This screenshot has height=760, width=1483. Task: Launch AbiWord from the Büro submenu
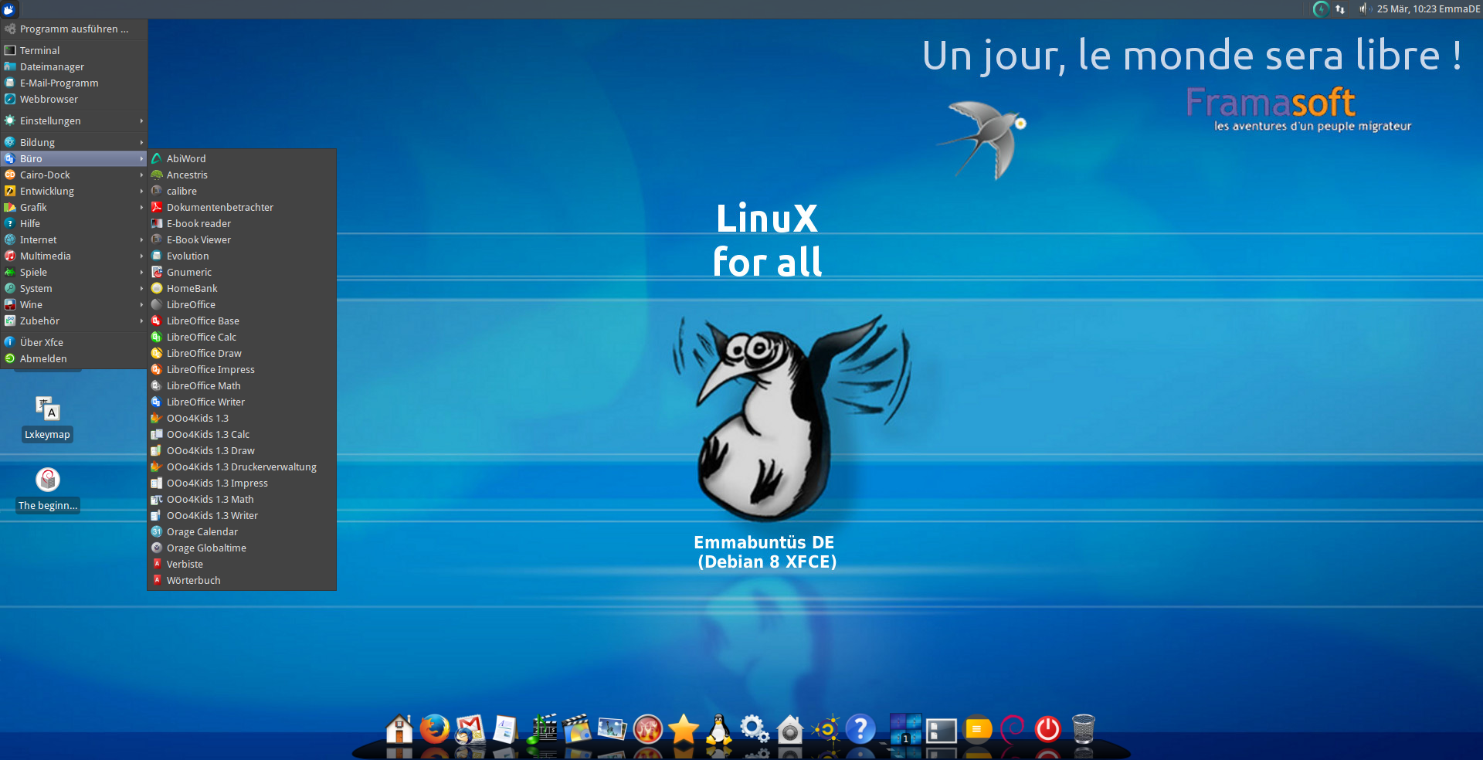[242, 158]
